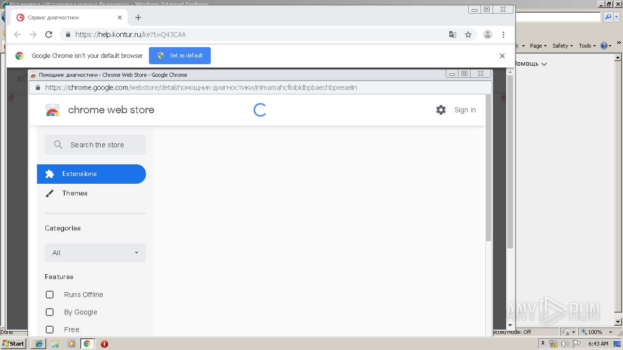
Task: Open Internet Explorer Tools menu
Action: coord(587,46)
